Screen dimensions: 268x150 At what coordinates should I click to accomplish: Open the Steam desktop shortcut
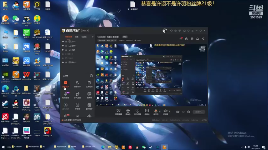pos(5,104)
